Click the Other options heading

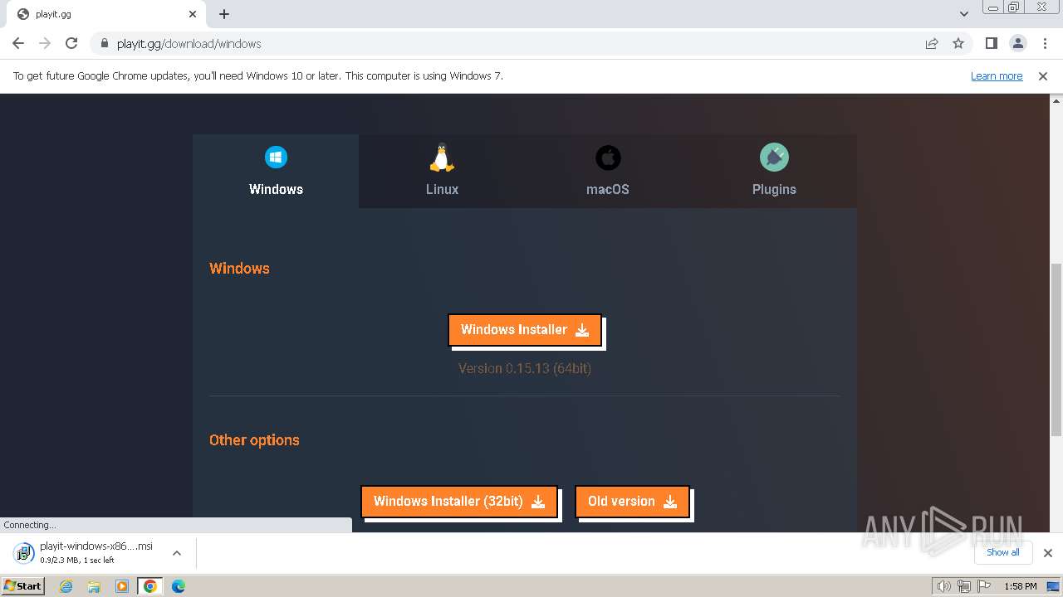point(254,440)
